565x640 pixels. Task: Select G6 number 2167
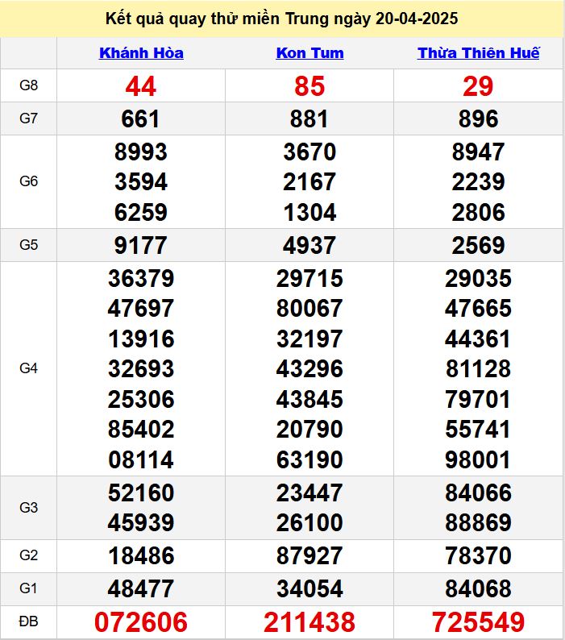(x=310, y=182)
